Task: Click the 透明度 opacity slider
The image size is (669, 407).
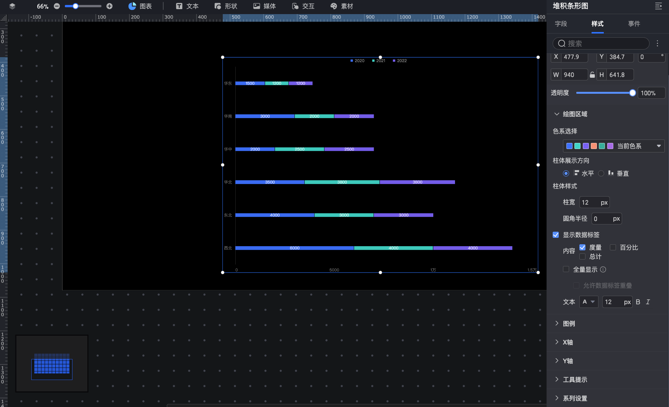Action: (x=606, y=93)
